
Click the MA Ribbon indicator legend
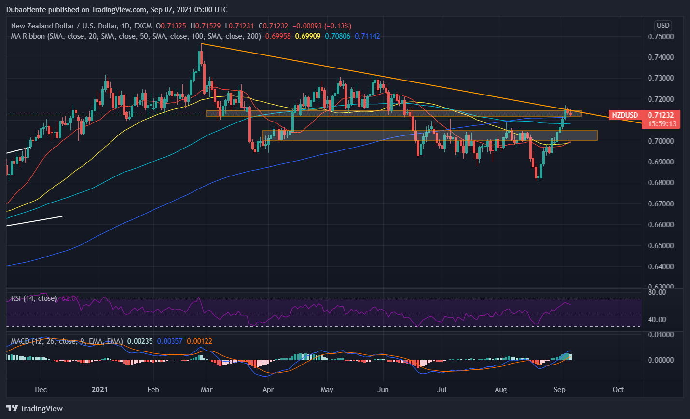coord(136,36)
